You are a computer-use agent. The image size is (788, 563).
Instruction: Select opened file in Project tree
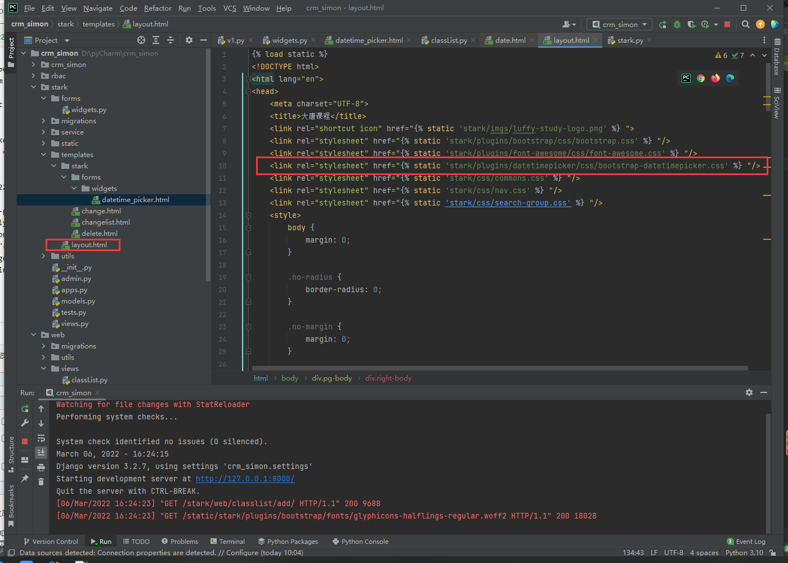point(141,40)
